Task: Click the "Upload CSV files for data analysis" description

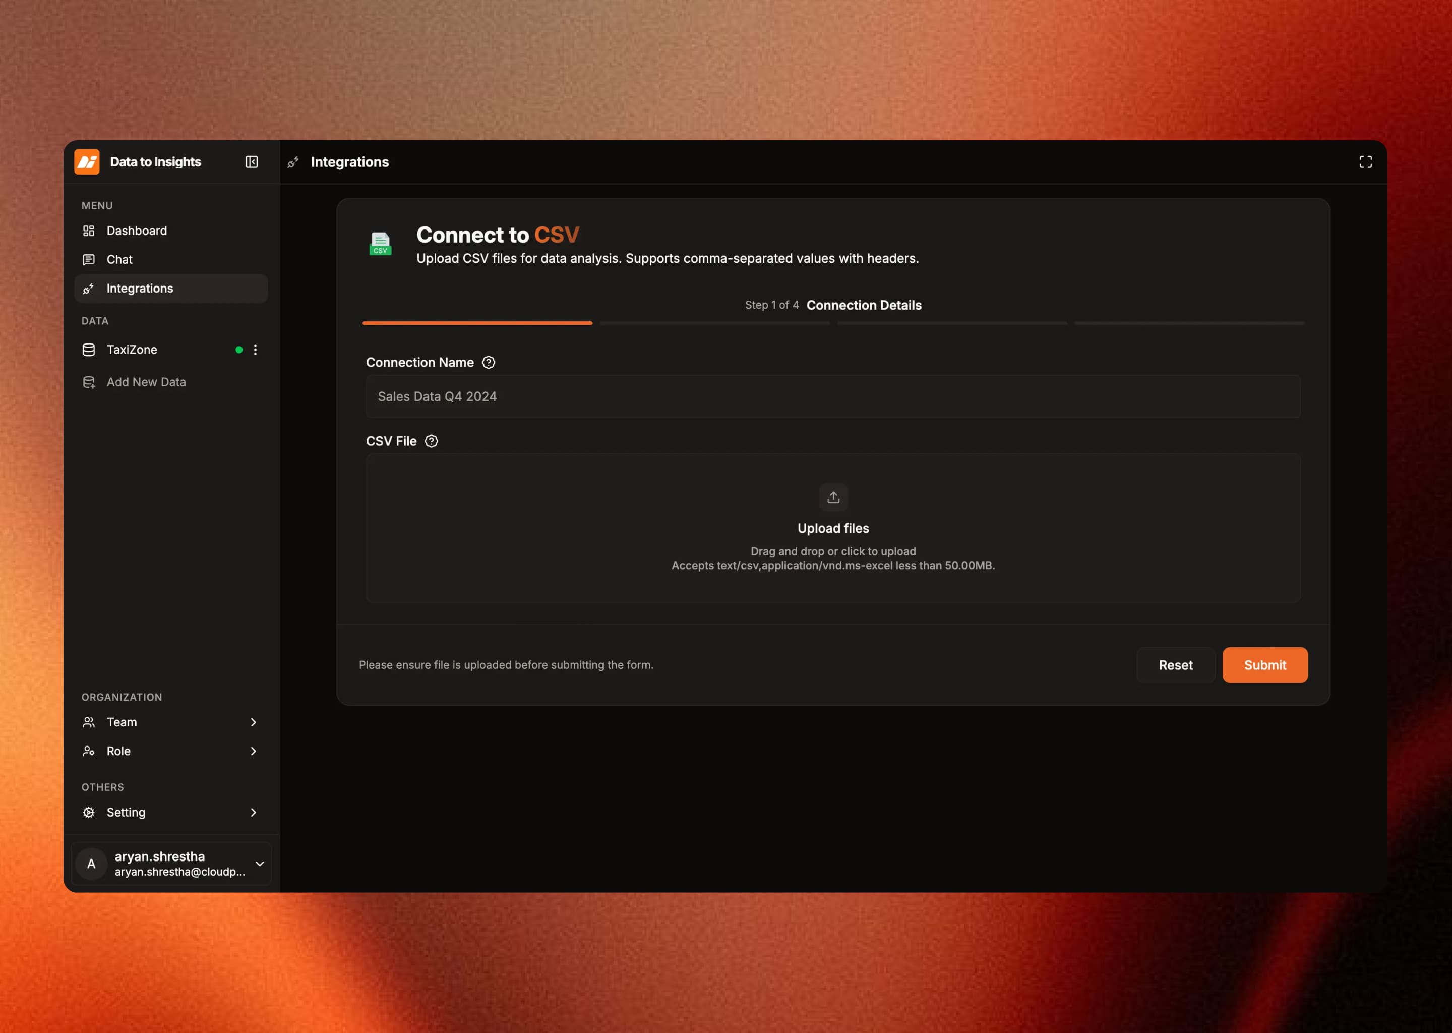Action: coord(668,259)
